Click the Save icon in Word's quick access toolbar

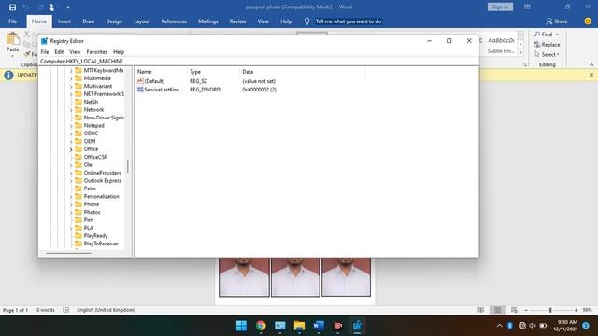tap(12, 7)
